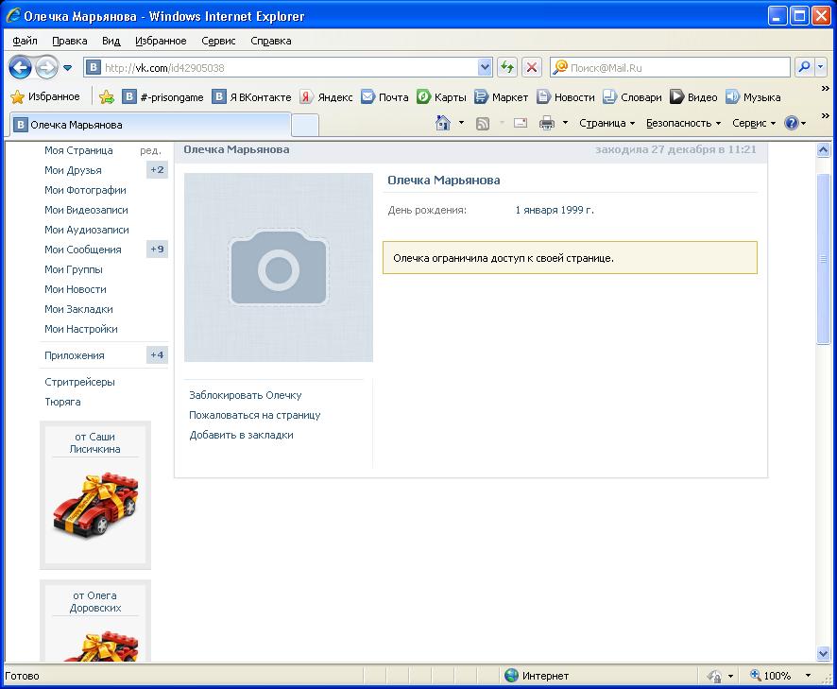Viewport: 837px width, 689px height.
Task: Open Мои Сообщения in sidebar
Action: (82, 250)
